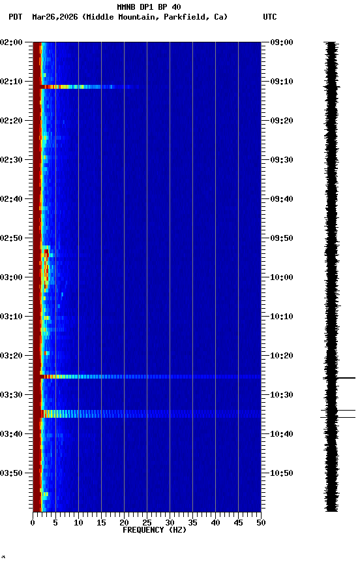Click the '03:30' PDT time label

click(x=11, y=395)
